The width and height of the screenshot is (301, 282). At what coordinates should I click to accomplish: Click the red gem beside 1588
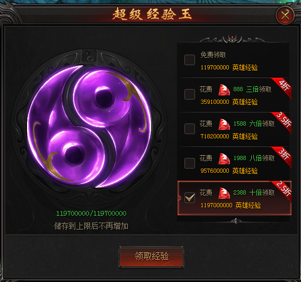(224, 125)
